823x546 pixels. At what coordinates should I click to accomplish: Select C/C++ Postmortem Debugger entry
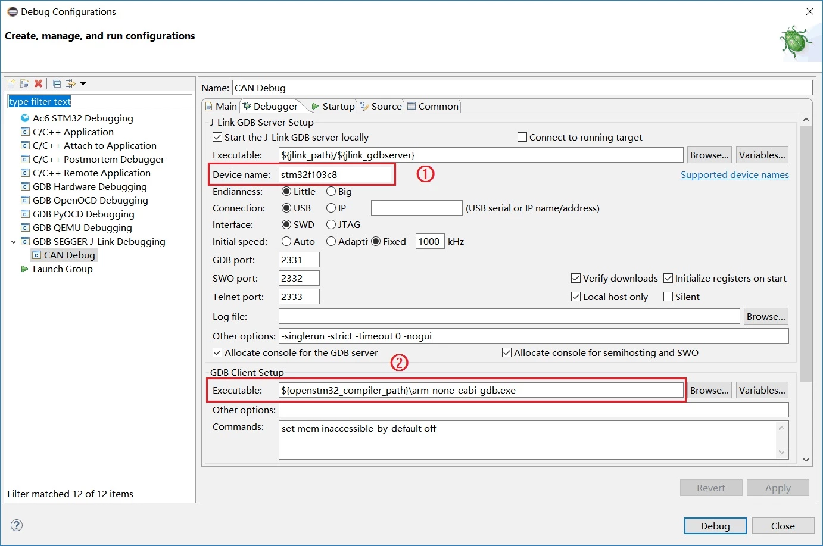(98, 159)
